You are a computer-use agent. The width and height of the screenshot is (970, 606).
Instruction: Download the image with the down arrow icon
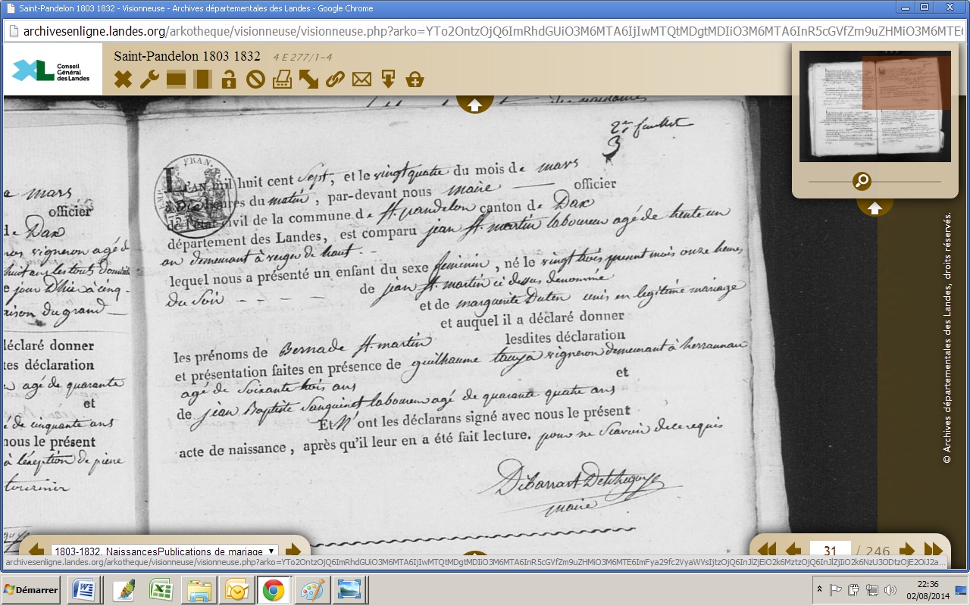click(x=388, y=79)
